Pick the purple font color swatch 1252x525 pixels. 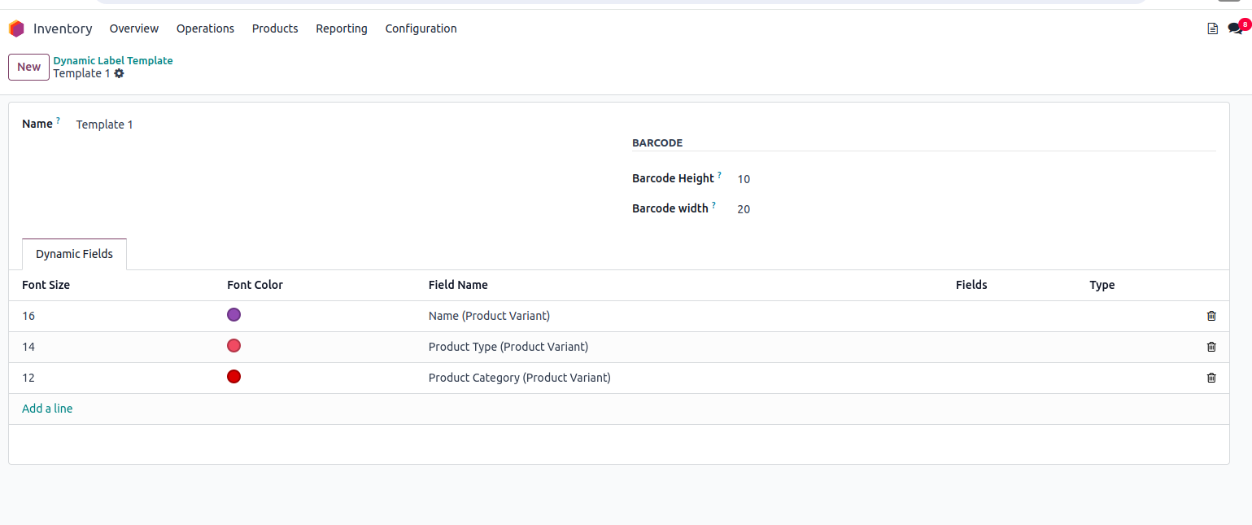tap(233, 315)
